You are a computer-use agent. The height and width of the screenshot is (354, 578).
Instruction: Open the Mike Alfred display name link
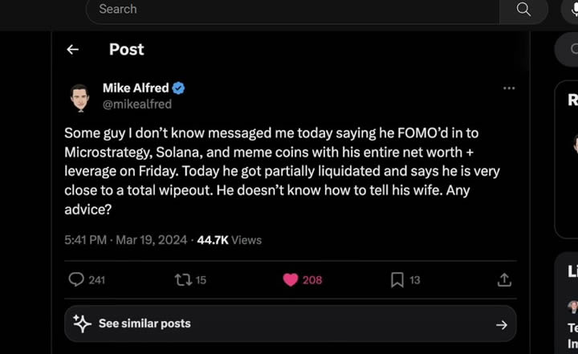pos(136,88)
